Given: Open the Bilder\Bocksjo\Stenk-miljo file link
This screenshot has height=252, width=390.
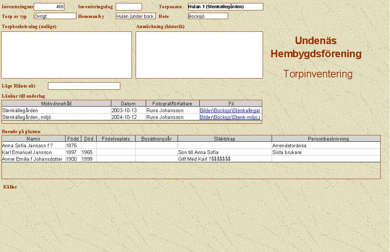Looking at the screenshot, I should 230,117.
